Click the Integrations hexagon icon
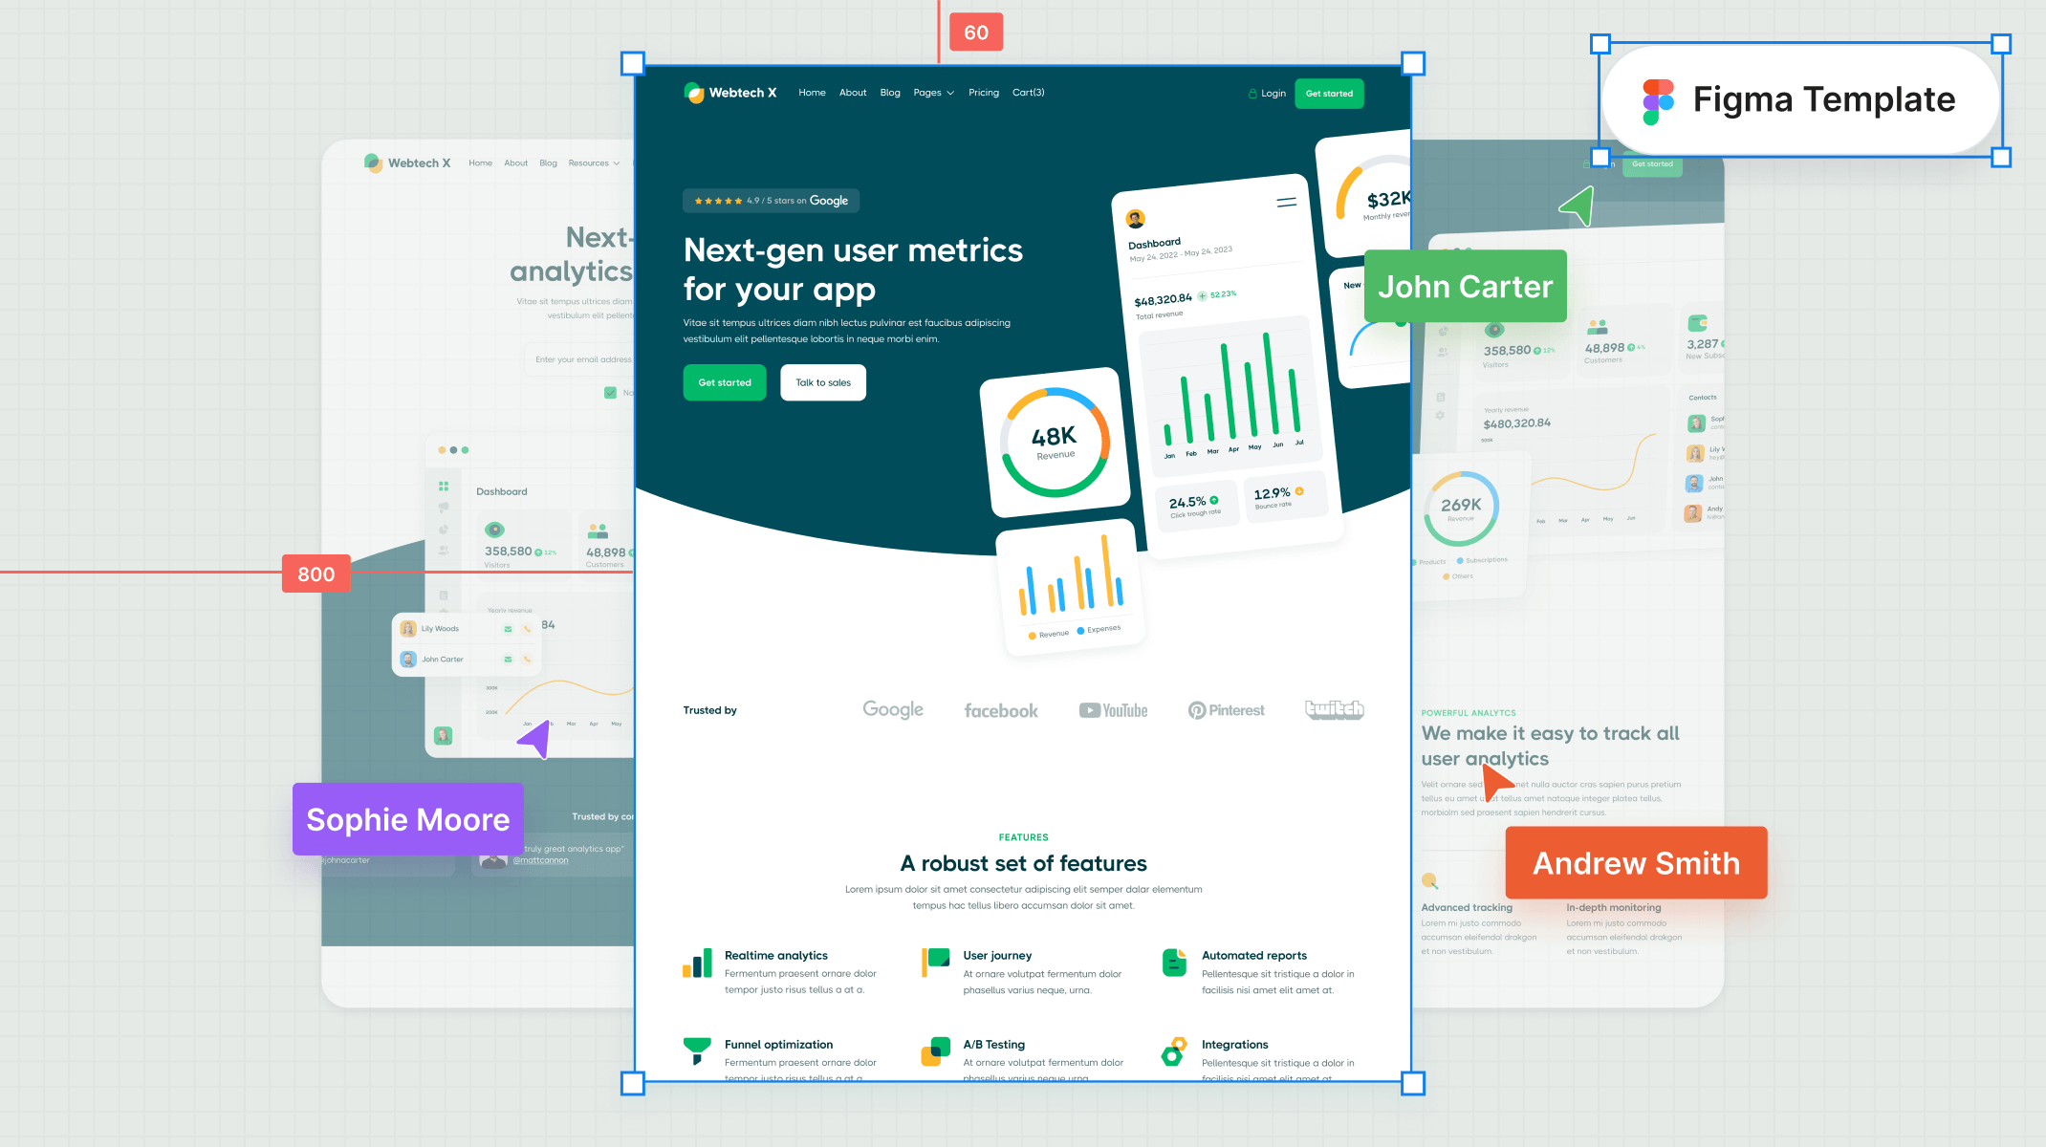 point(1174,1051)
